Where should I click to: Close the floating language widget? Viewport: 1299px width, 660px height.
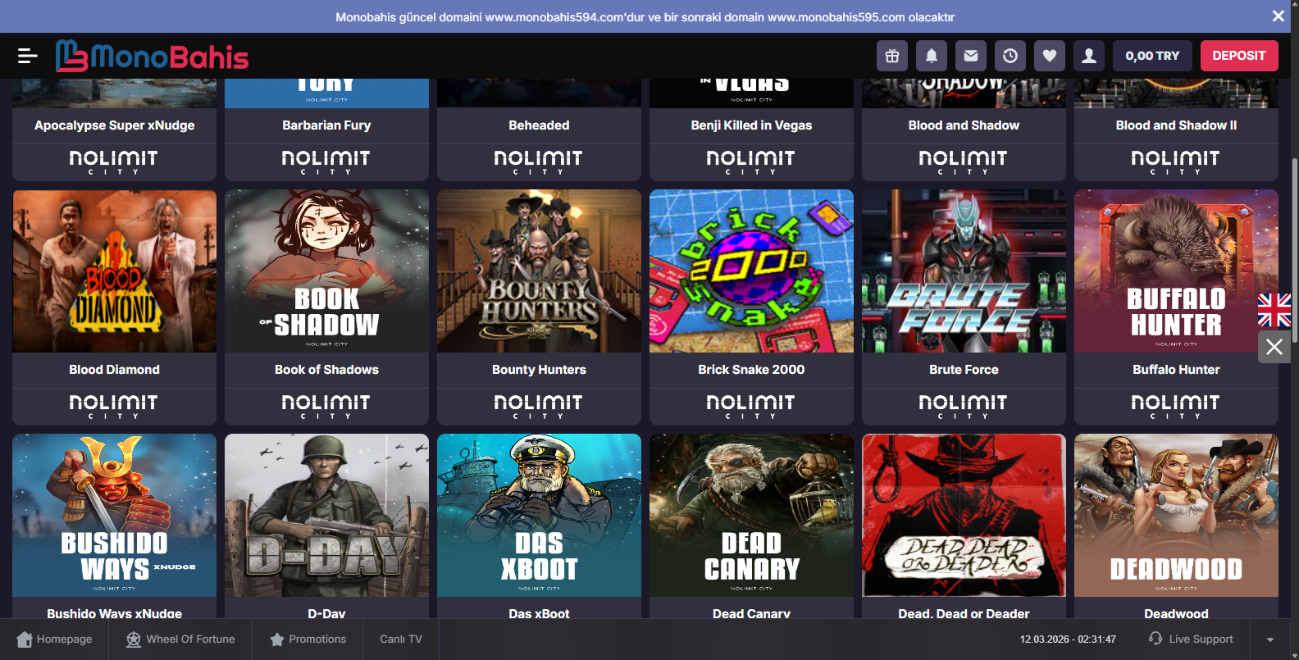pyautogui.click(x=1274, y=347)
